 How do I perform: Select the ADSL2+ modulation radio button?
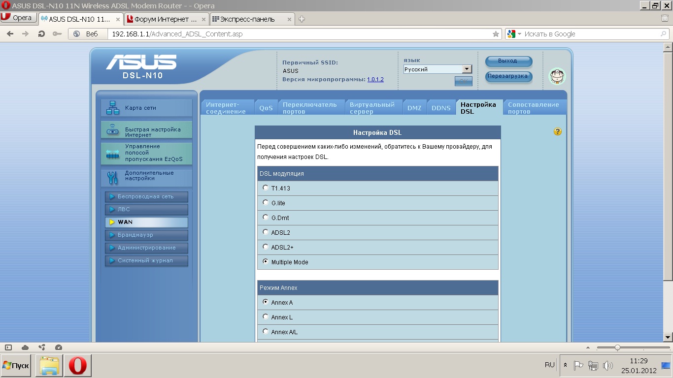coord(266,247)
